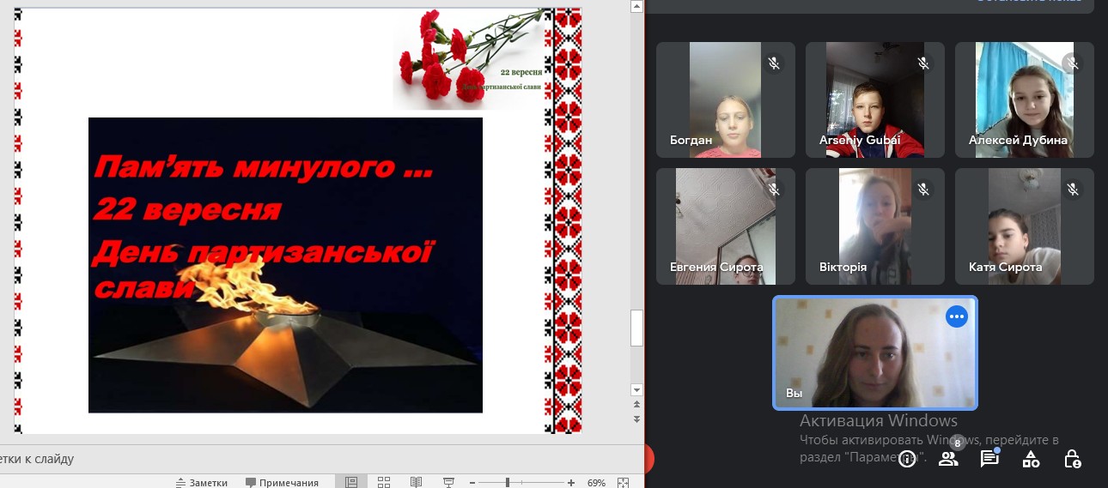Open three-dot options on your video tile
Screen dimensions: 1108x488
(957, 316)
